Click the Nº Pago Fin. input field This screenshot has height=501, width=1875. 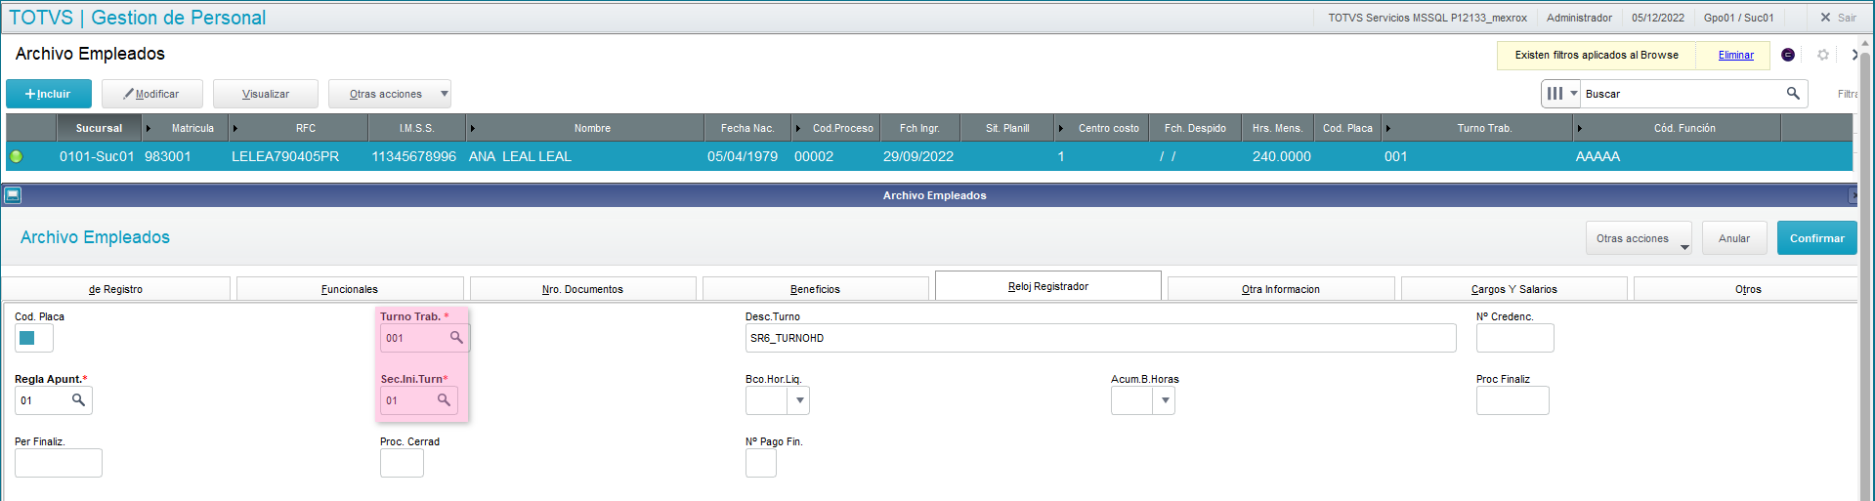click(761, 463)
